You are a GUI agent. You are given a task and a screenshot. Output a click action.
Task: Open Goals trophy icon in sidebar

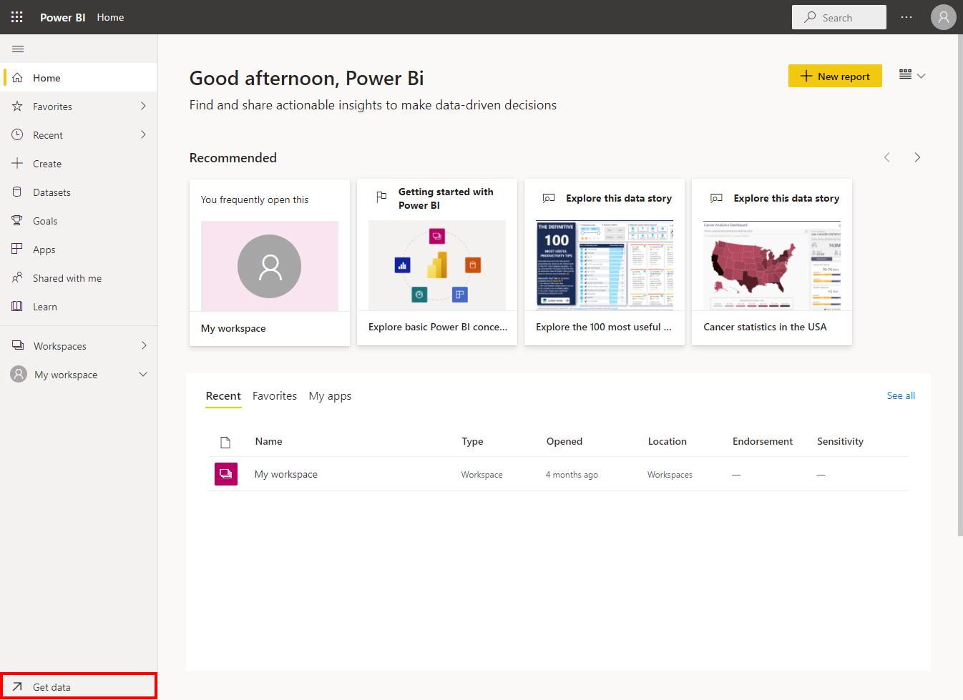click(17, 221)
